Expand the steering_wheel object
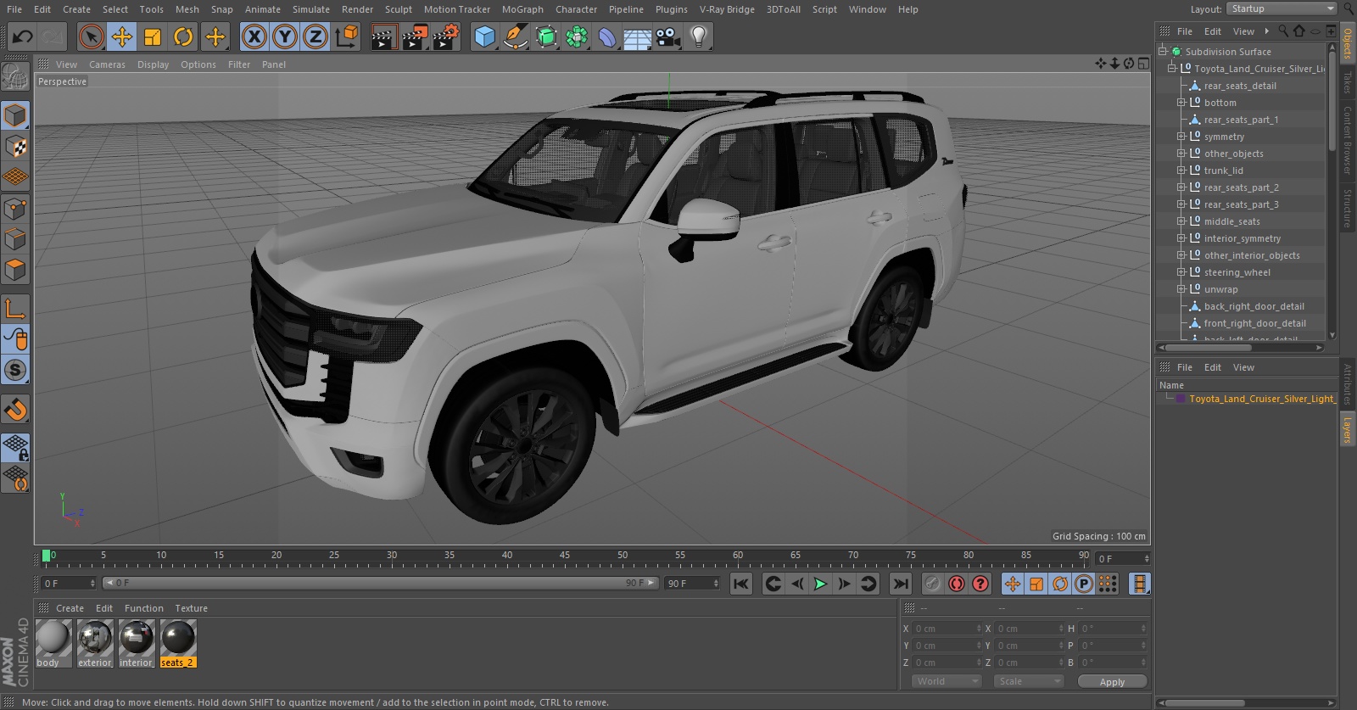Image resolution: width=1357 pixels, height=710 pixels. 1181,272
